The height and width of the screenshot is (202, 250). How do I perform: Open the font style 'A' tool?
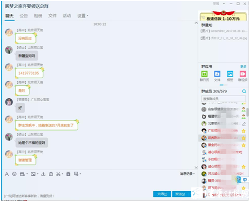[x=7, y=174]
